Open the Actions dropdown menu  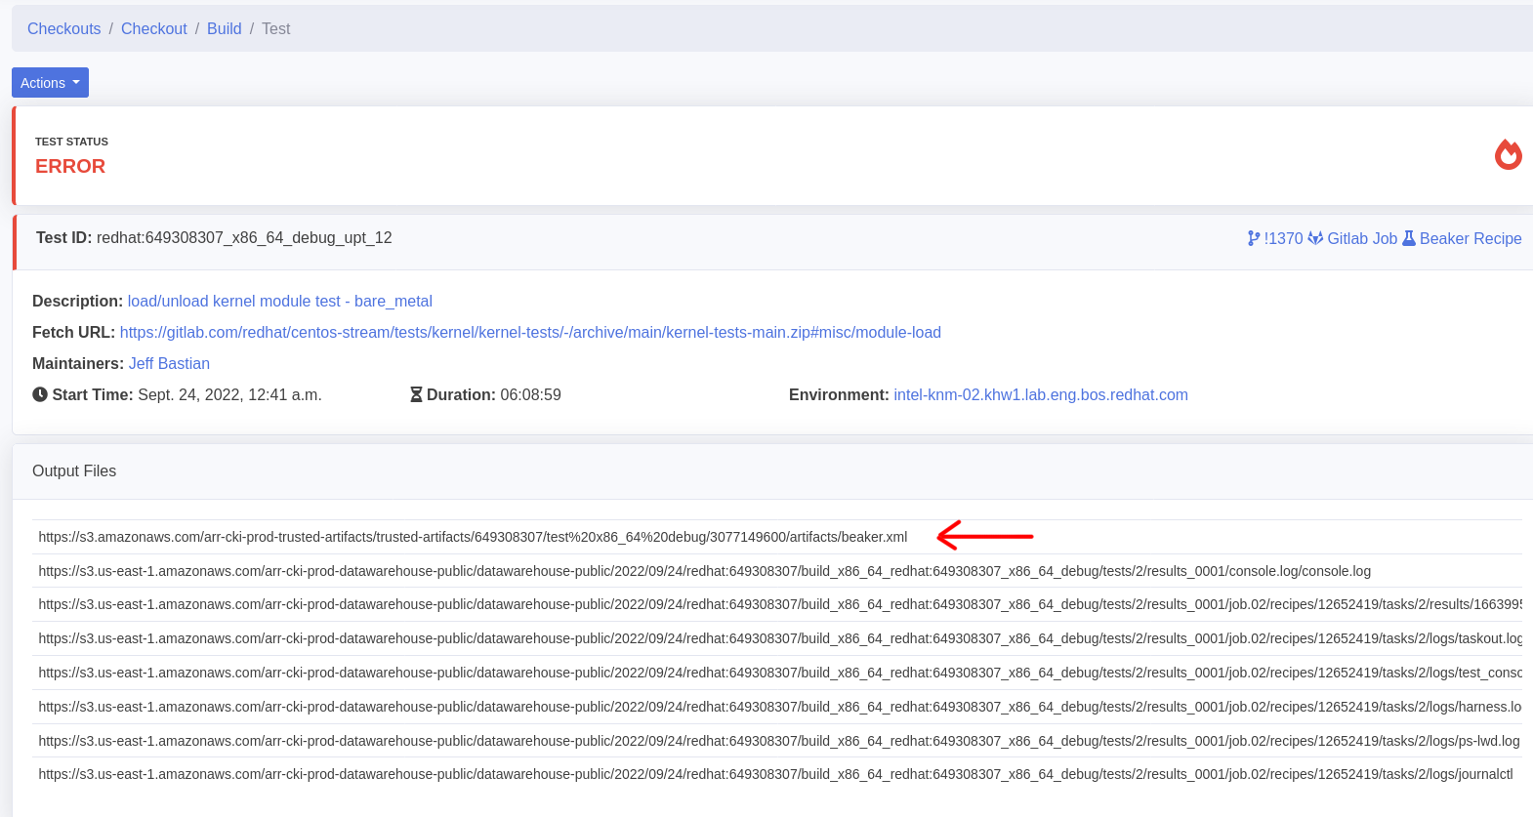pos(50,83)
